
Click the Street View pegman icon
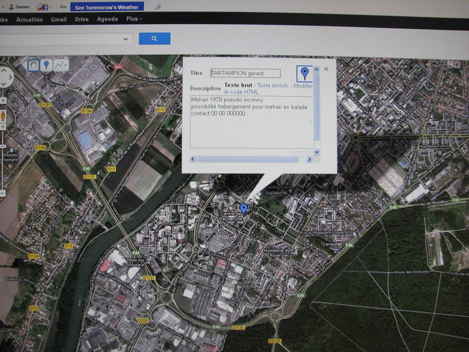pyautogui.click(x=3, y=116)
